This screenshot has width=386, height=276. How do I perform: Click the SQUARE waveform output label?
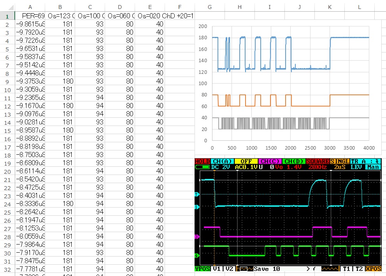click(318, 161)
